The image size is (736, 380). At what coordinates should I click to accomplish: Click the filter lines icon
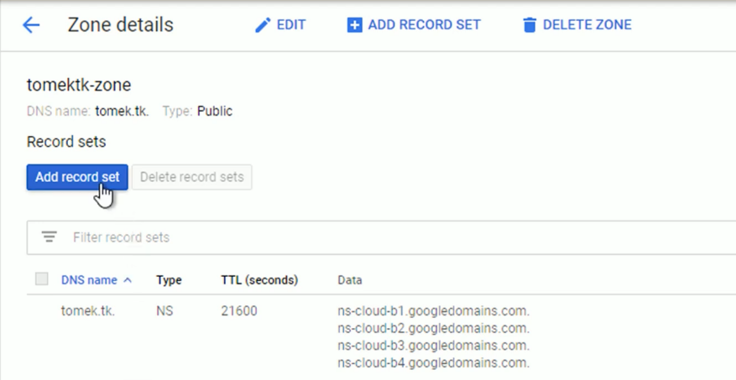50,237
